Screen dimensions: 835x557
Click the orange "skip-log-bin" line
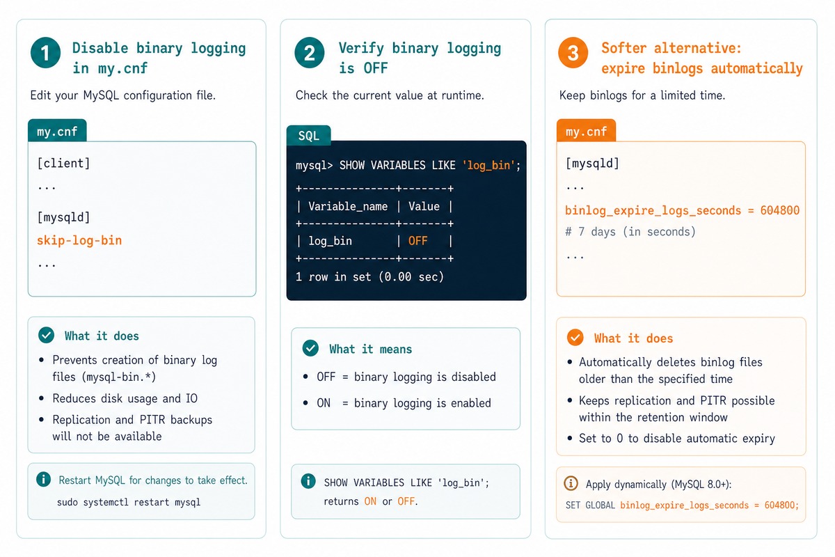79,240
